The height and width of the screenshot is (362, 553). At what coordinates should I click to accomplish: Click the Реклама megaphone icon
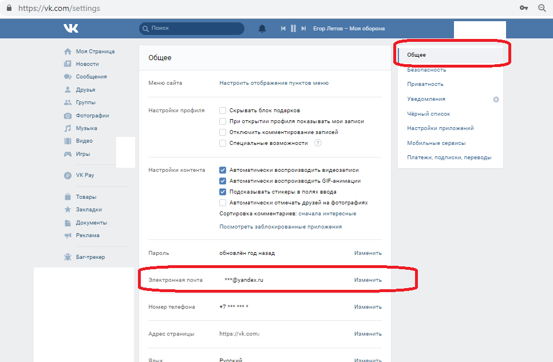pyautogui.click(x=68, y=235)
